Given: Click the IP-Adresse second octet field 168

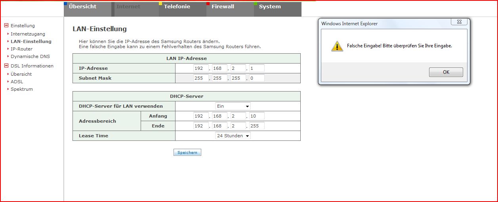Looking at the screenshot, I should 220,68.
